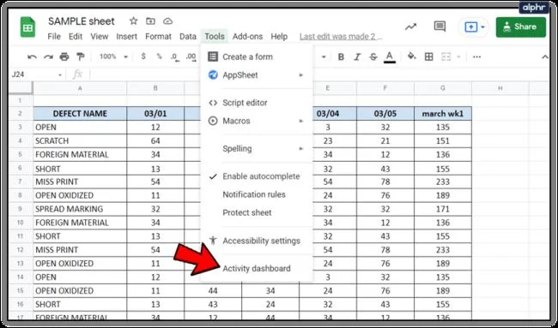Collapse the menus with the top-right chevron
Screen dimensions: 558x328
pyautogui.click(x=545, y=57)
